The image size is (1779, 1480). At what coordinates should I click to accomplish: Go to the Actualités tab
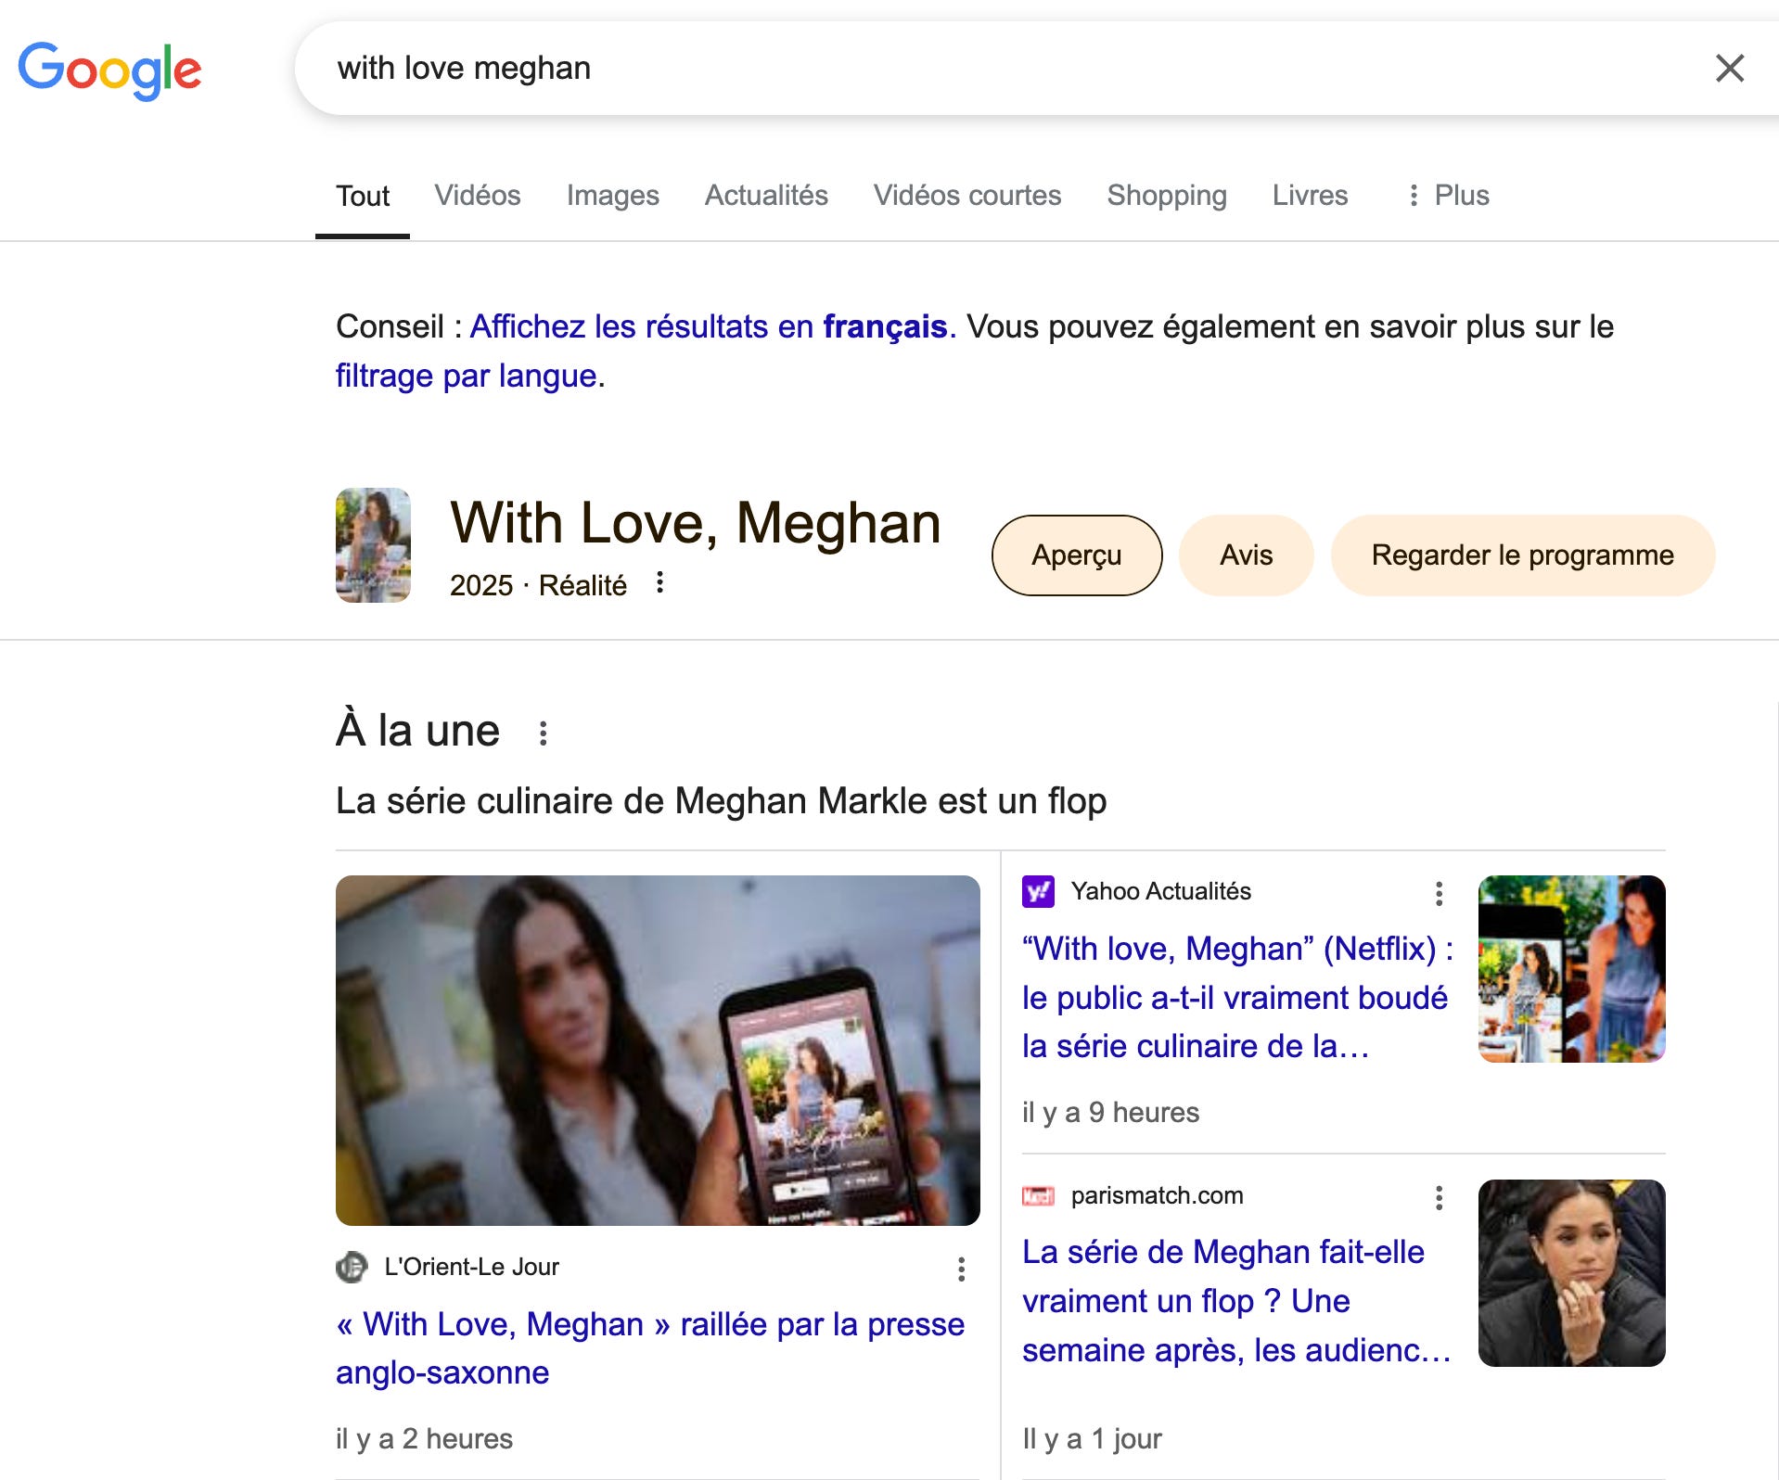[766, 196]
